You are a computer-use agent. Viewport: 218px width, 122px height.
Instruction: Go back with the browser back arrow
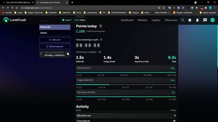(3, 8)
